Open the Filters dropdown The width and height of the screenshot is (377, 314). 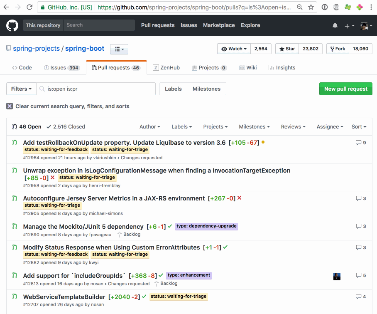22,89
